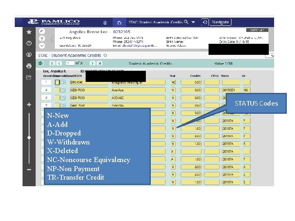The image size is (295, 221).
Task: Open the history clock icon
Action: click(205, 22)
